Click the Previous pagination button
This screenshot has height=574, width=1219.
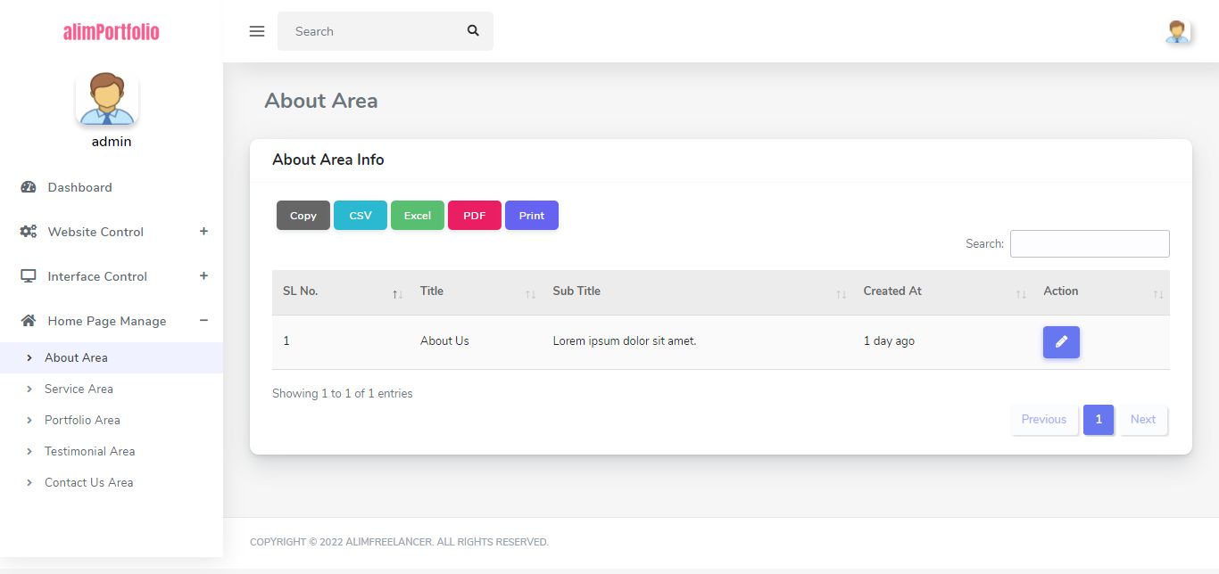click(1044, 420)
